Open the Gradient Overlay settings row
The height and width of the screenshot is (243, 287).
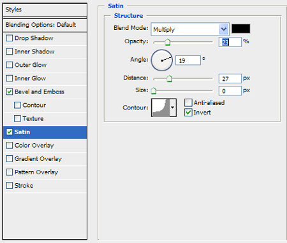[x=45, y=159]
